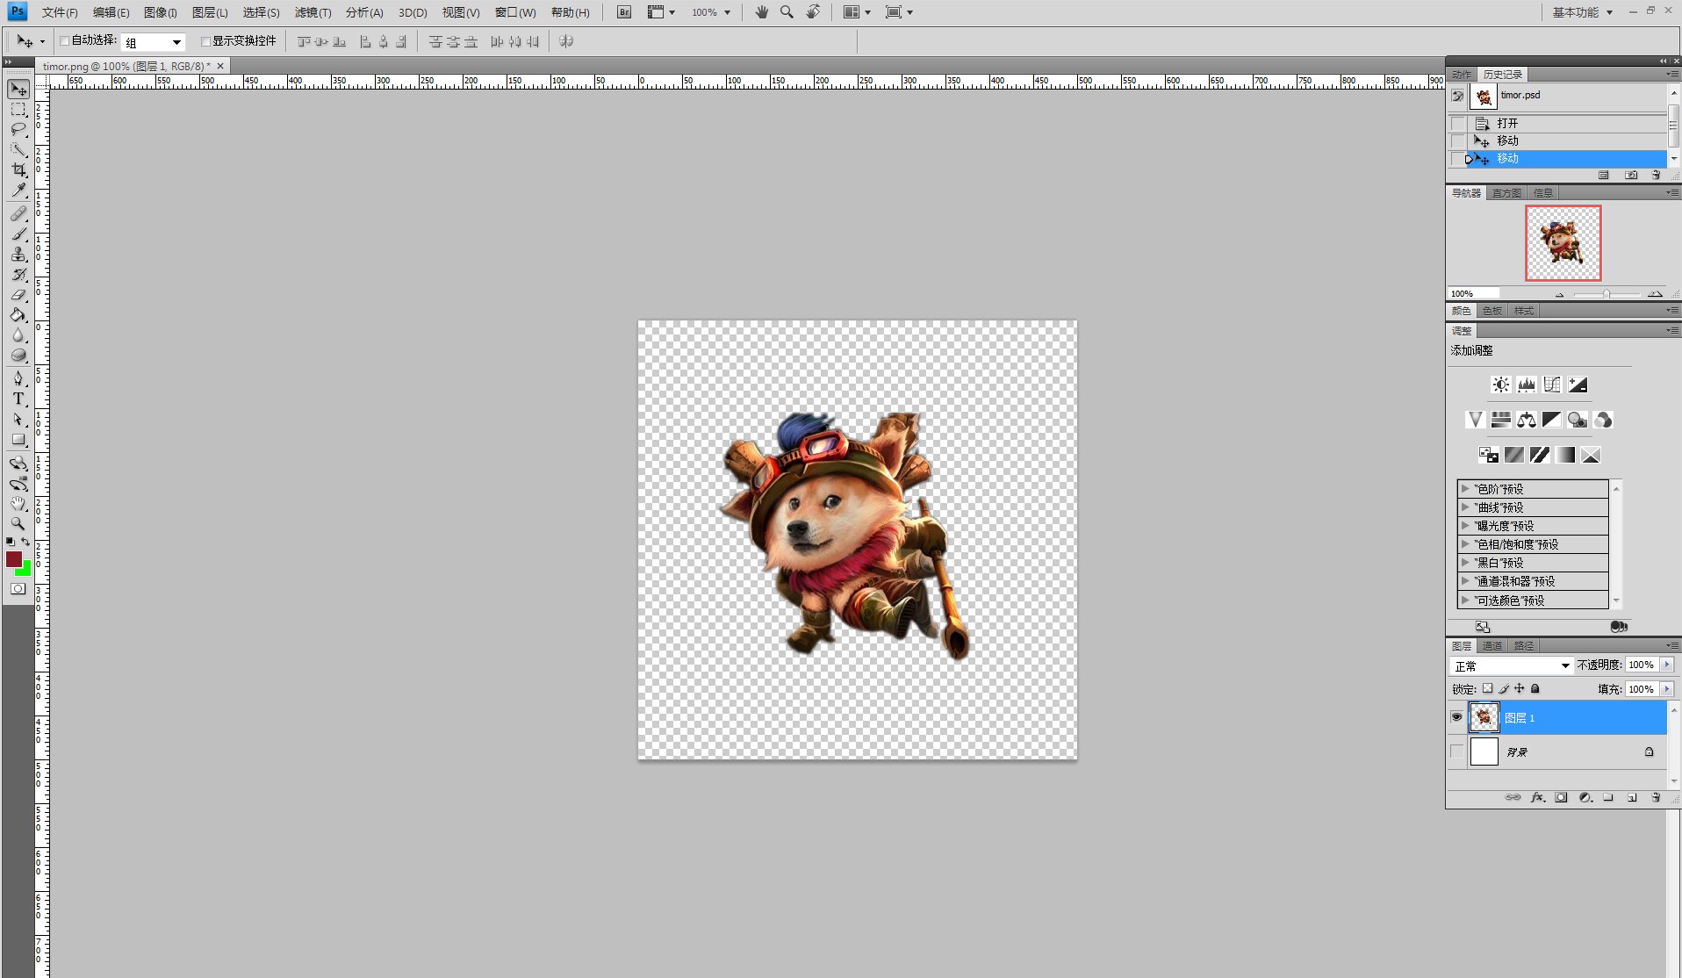Click the create new group button
The height and width of the screenshot is (978, 1682).
click(x=1608, y=798)
